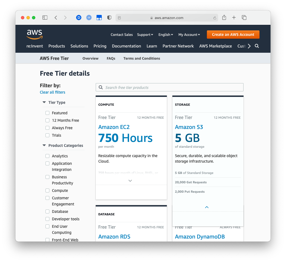Check the Business Productivity category
This screenshot has height=262, width=286.
(x=47, y=177)
